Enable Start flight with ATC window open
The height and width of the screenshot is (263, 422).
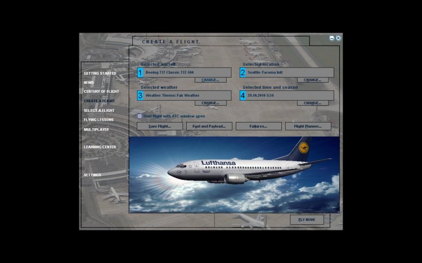(140, 116)
